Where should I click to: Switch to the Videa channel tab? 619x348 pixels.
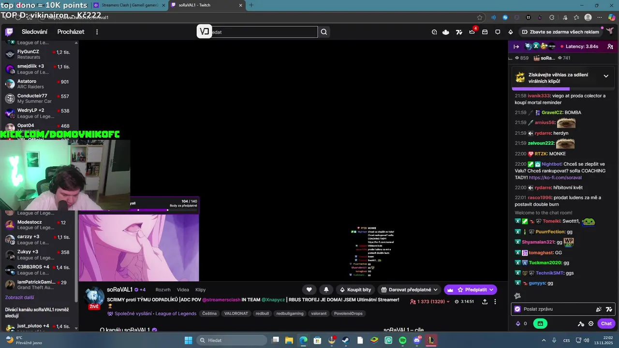[183, 290]
